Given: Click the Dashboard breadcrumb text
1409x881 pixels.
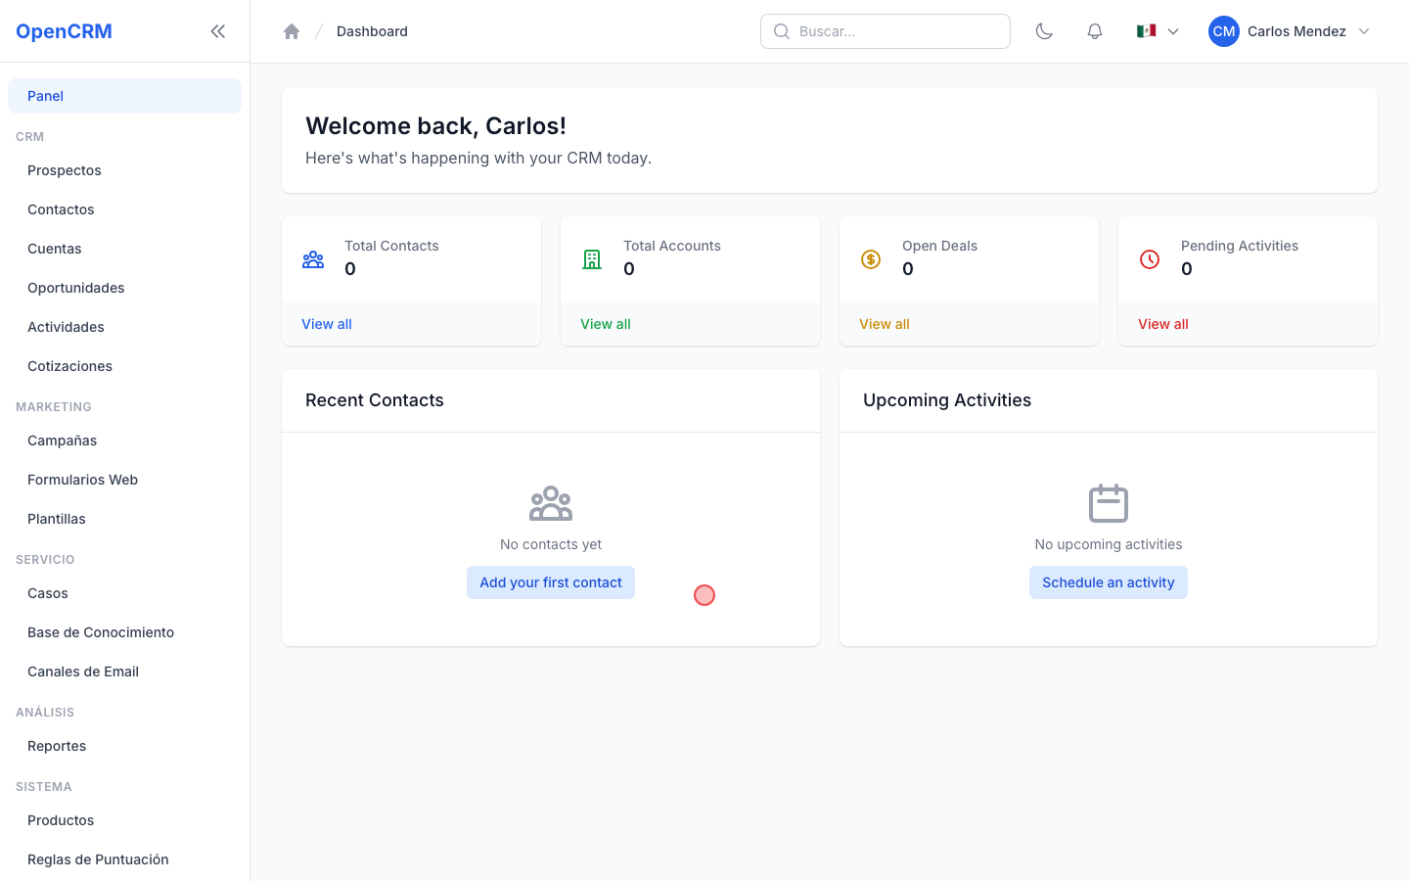Looking at the screenshot, I should (x=372, y=31).
